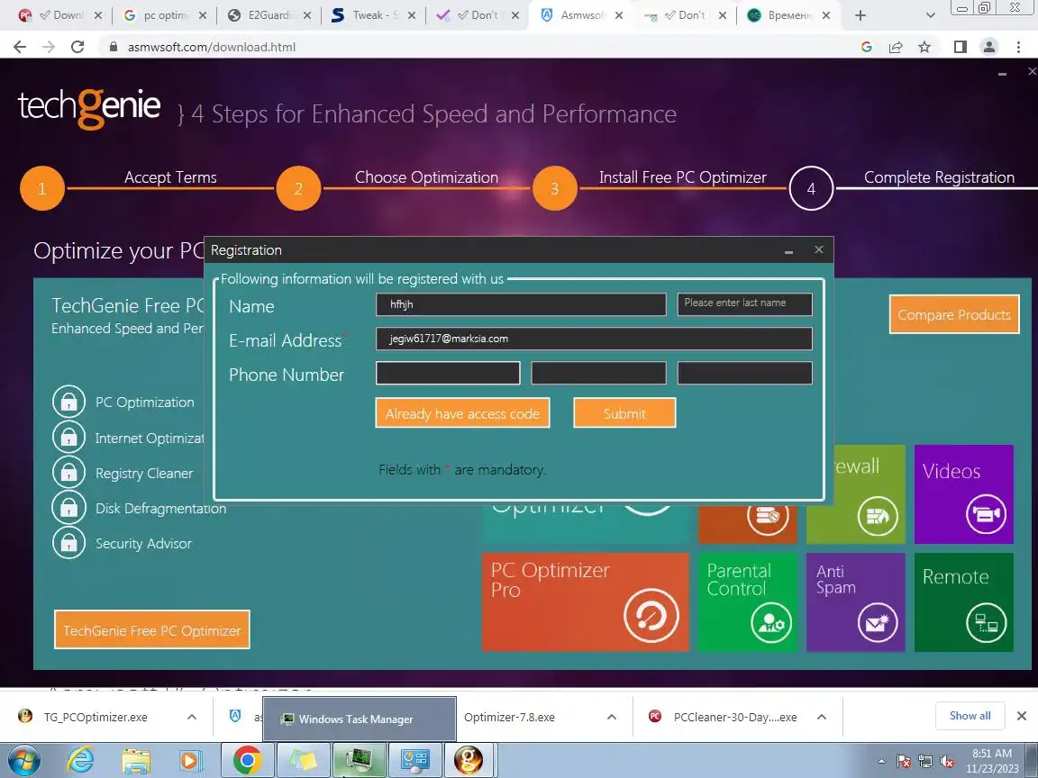Show hidden system tray icons

tap(881, 762)
